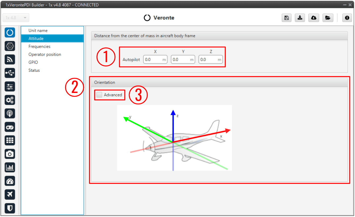Open the double gears sidebar icon
This screenshot has height=217, width=355.
coord(10,100)
